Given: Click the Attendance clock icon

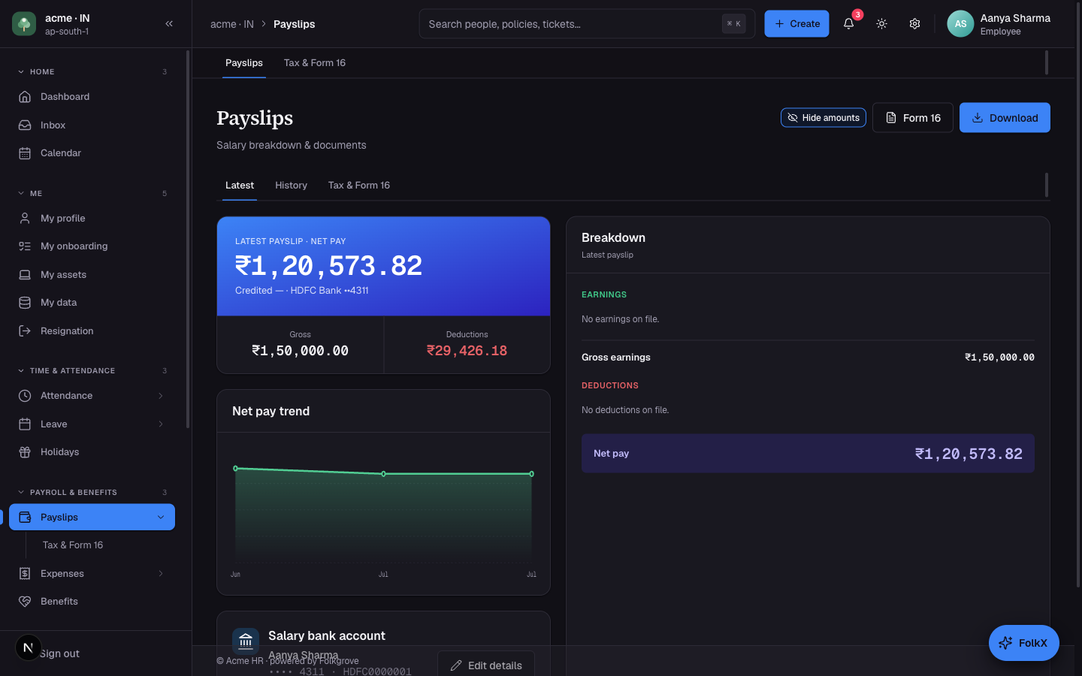Looking at the screenshot, I should coord(25,396).
